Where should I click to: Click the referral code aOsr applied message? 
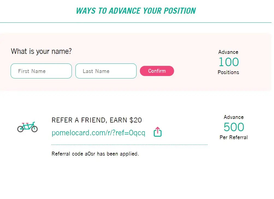click(x=95, y=154)
